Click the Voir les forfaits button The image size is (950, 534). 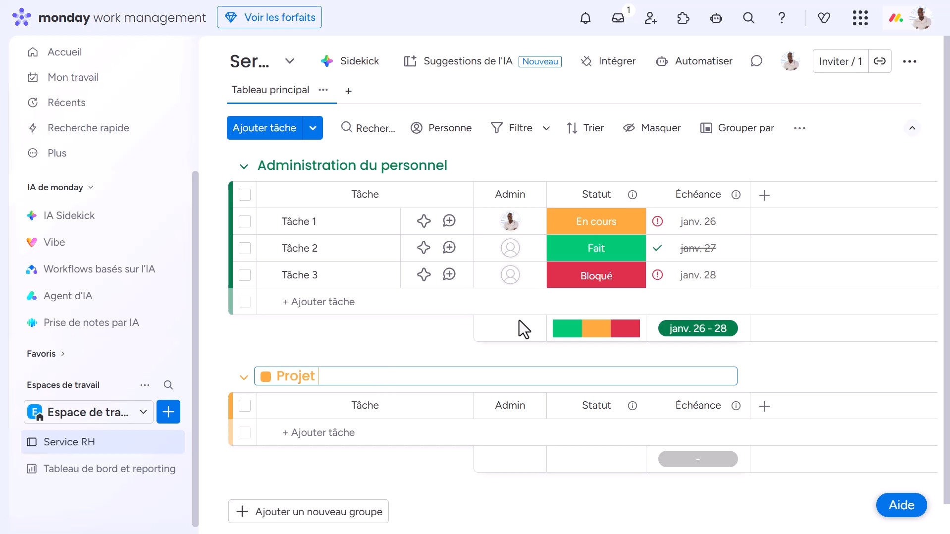point(269,17)
